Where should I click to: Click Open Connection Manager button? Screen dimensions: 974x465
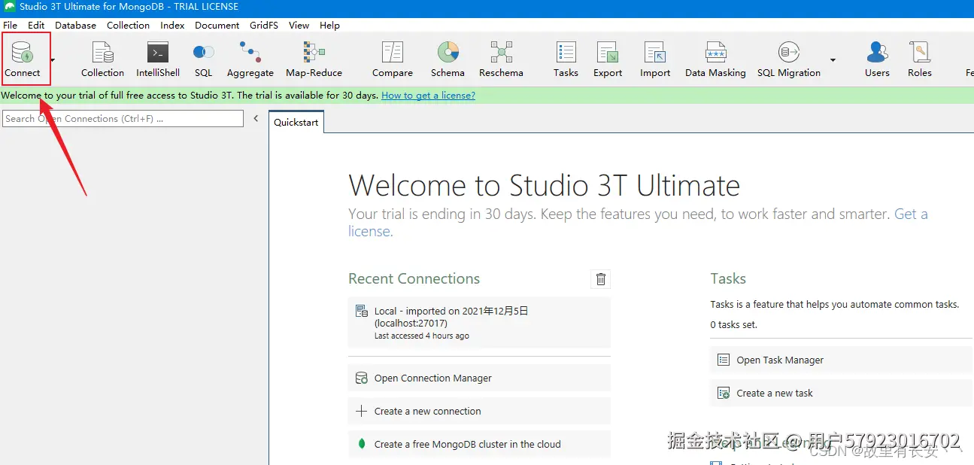coord(479,378)
